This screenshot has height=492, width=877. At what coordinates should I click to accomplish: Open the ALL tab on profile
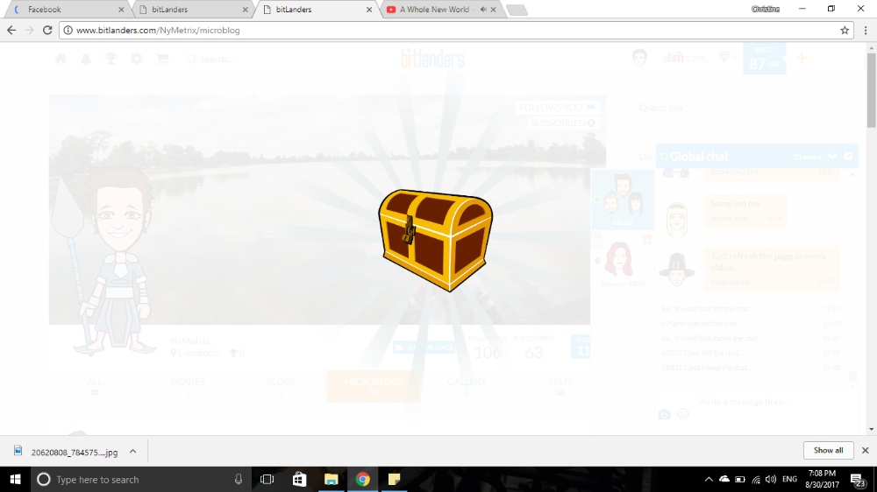(95, 386)
